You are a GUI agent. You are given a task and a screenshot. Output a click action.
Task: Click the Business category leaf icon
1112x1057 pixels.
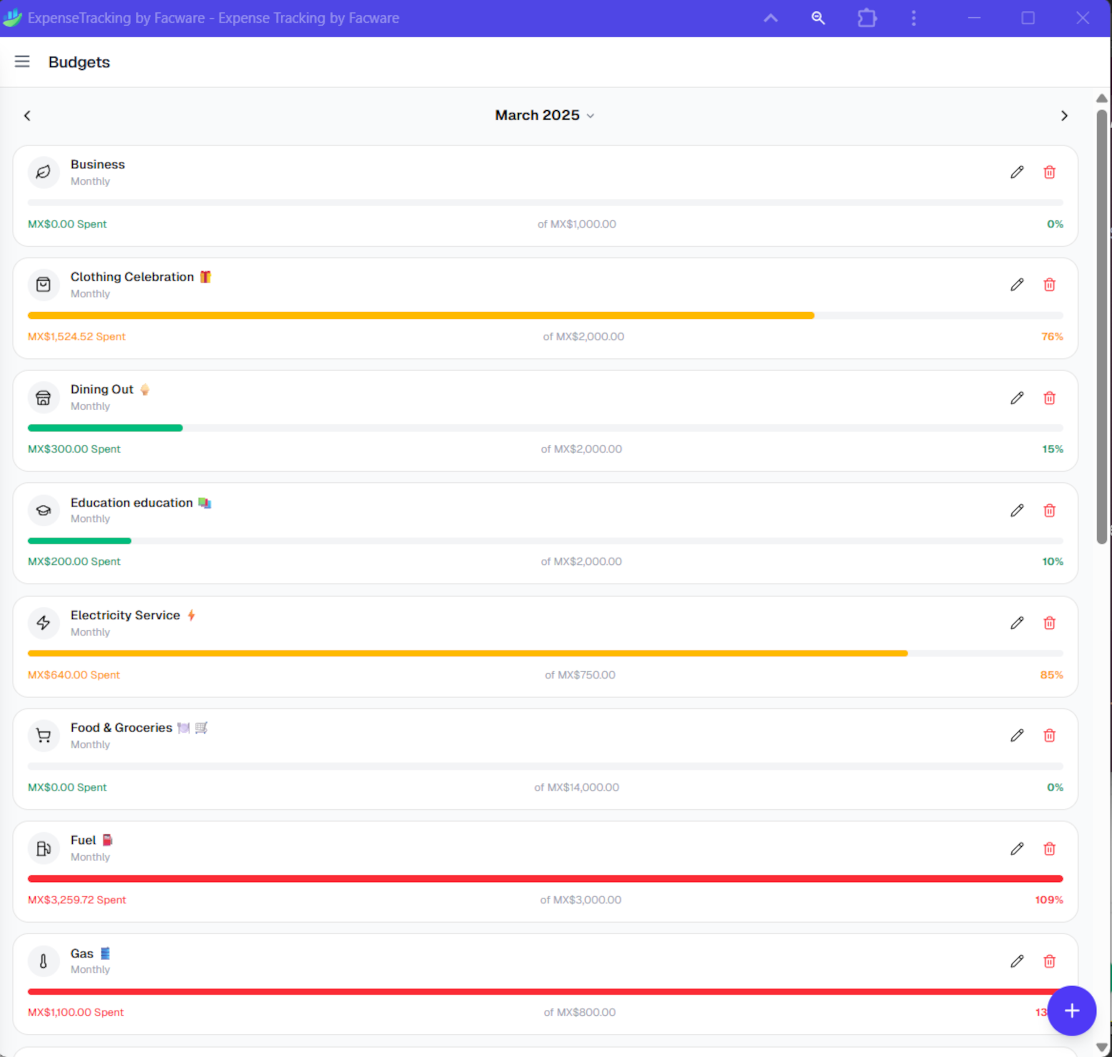(43, 172)
